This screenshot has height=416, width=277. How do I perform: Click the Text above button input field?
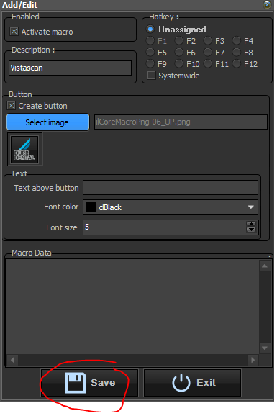pyautogui.click(x=171, y=188)
